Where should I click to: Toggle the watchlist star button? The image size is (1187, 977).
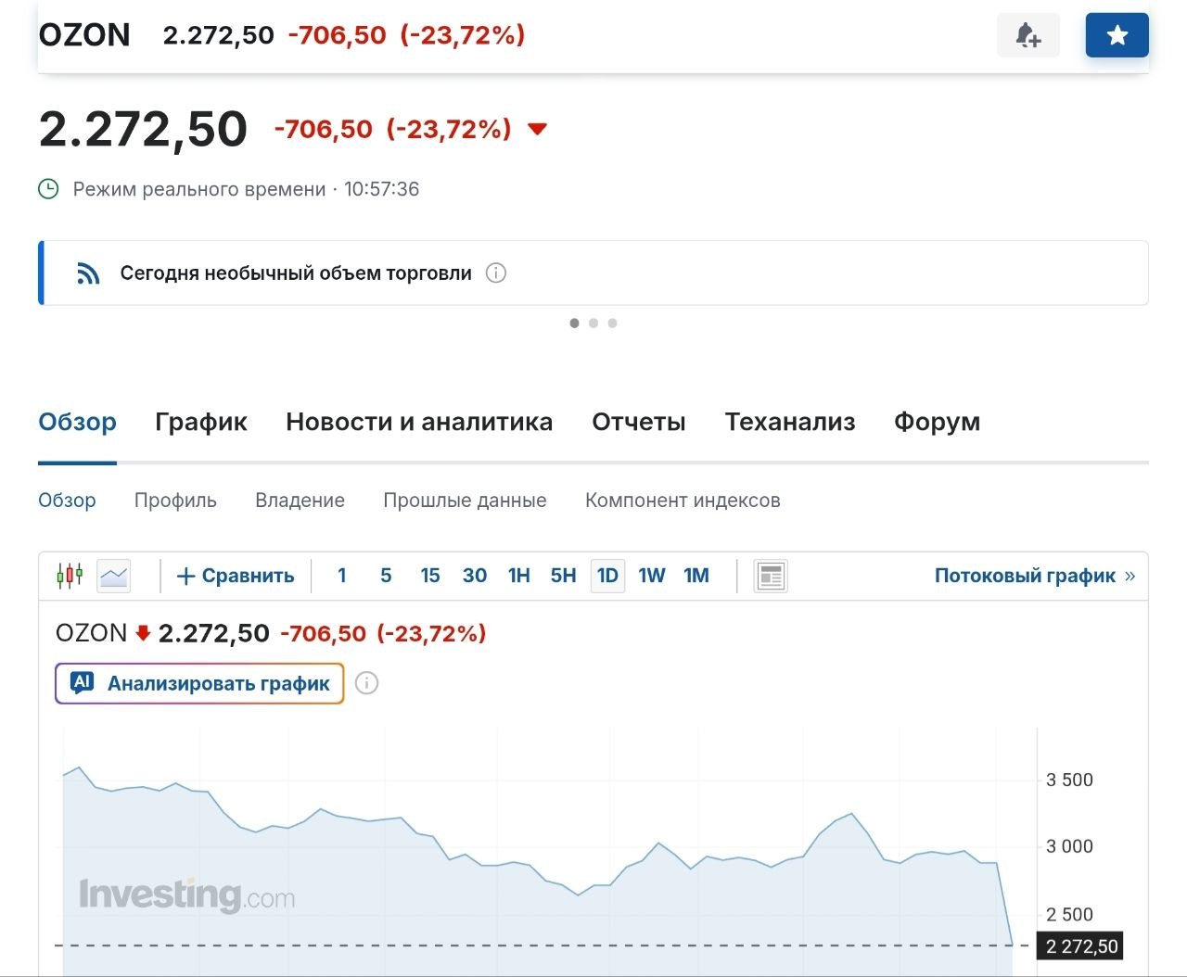(x=1117, y=36)
